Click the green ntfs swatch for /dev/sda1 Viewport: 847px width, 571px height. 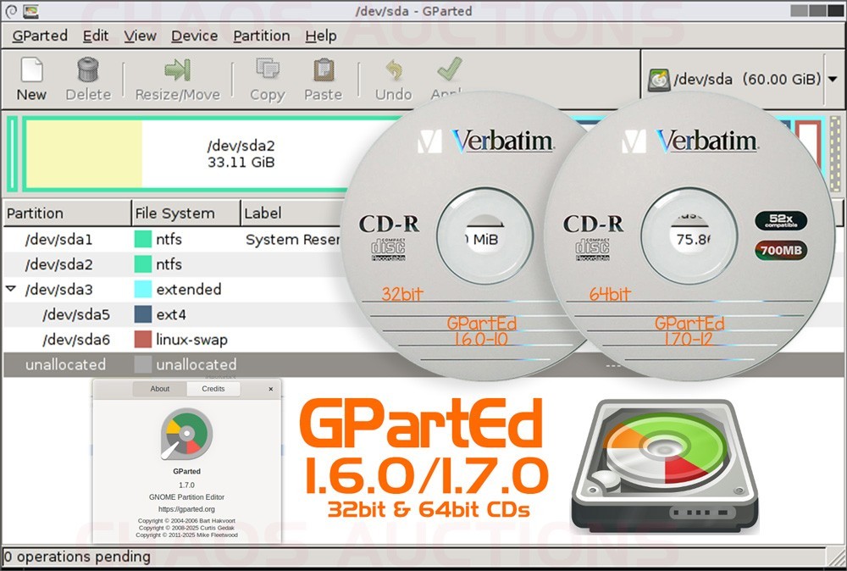(142, 239)
